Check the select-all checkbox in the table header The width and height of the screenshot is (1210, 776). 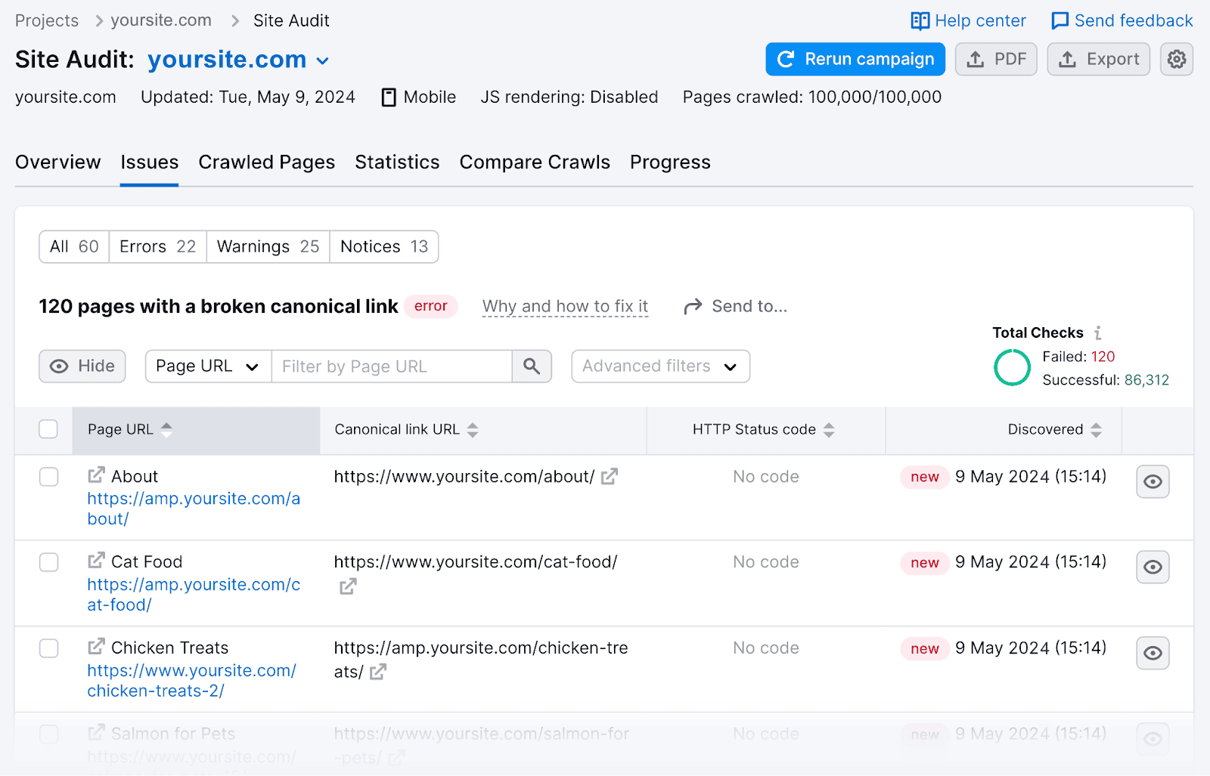pyautogui.click(x=48, y=428)
